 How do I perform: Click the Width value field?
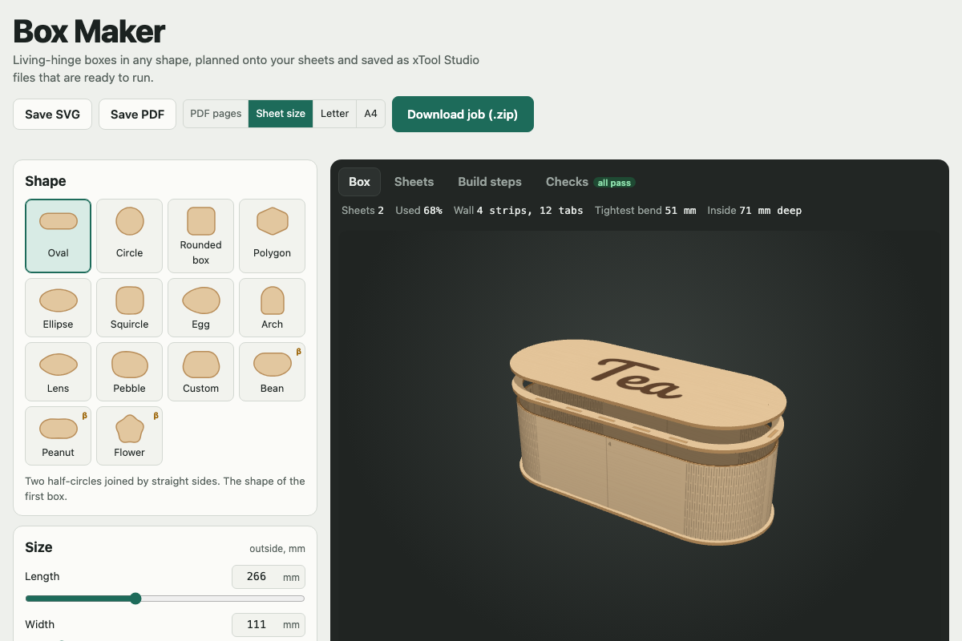tap(268, 625)
